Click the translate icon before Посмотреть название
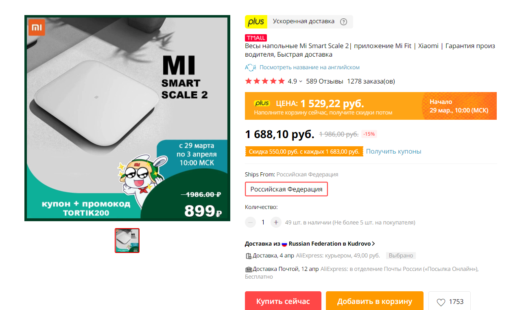 pyautogui.click(x=250, y=68)
